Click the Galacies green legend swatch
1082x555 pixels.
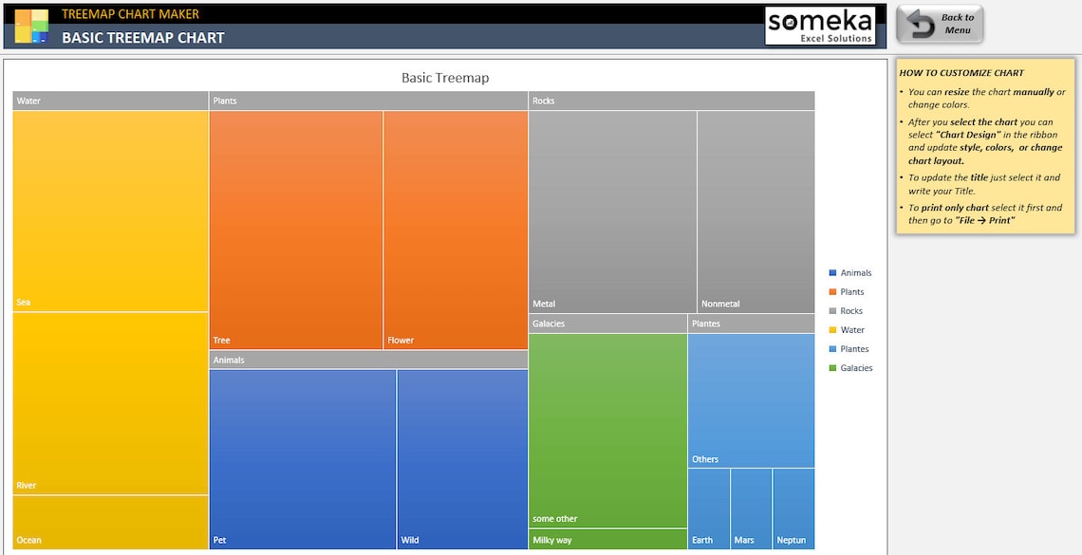pos(833,368)
